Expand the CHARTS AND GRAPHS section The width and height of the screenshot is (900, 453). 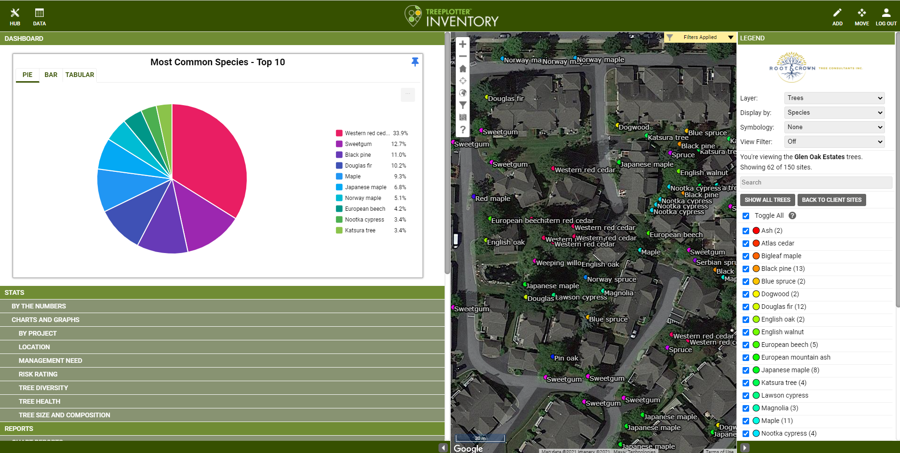coord(222,320)
